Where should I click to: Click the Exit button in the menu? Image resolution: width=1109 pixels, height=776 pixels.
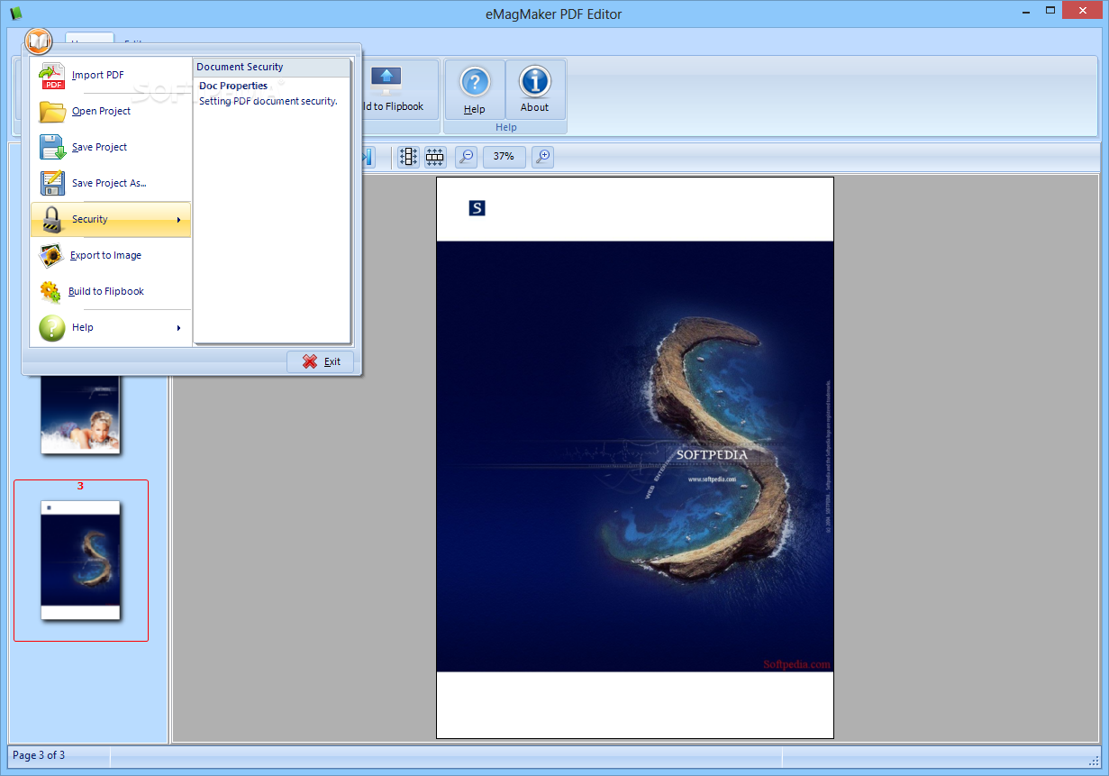[320, 361]
